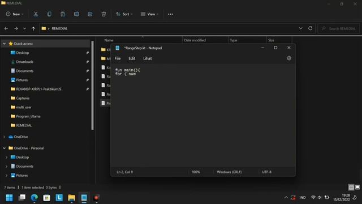Click the Copy icon in Explorer toolbar
The height and width of the screenshot is (204, 362).
49,14
